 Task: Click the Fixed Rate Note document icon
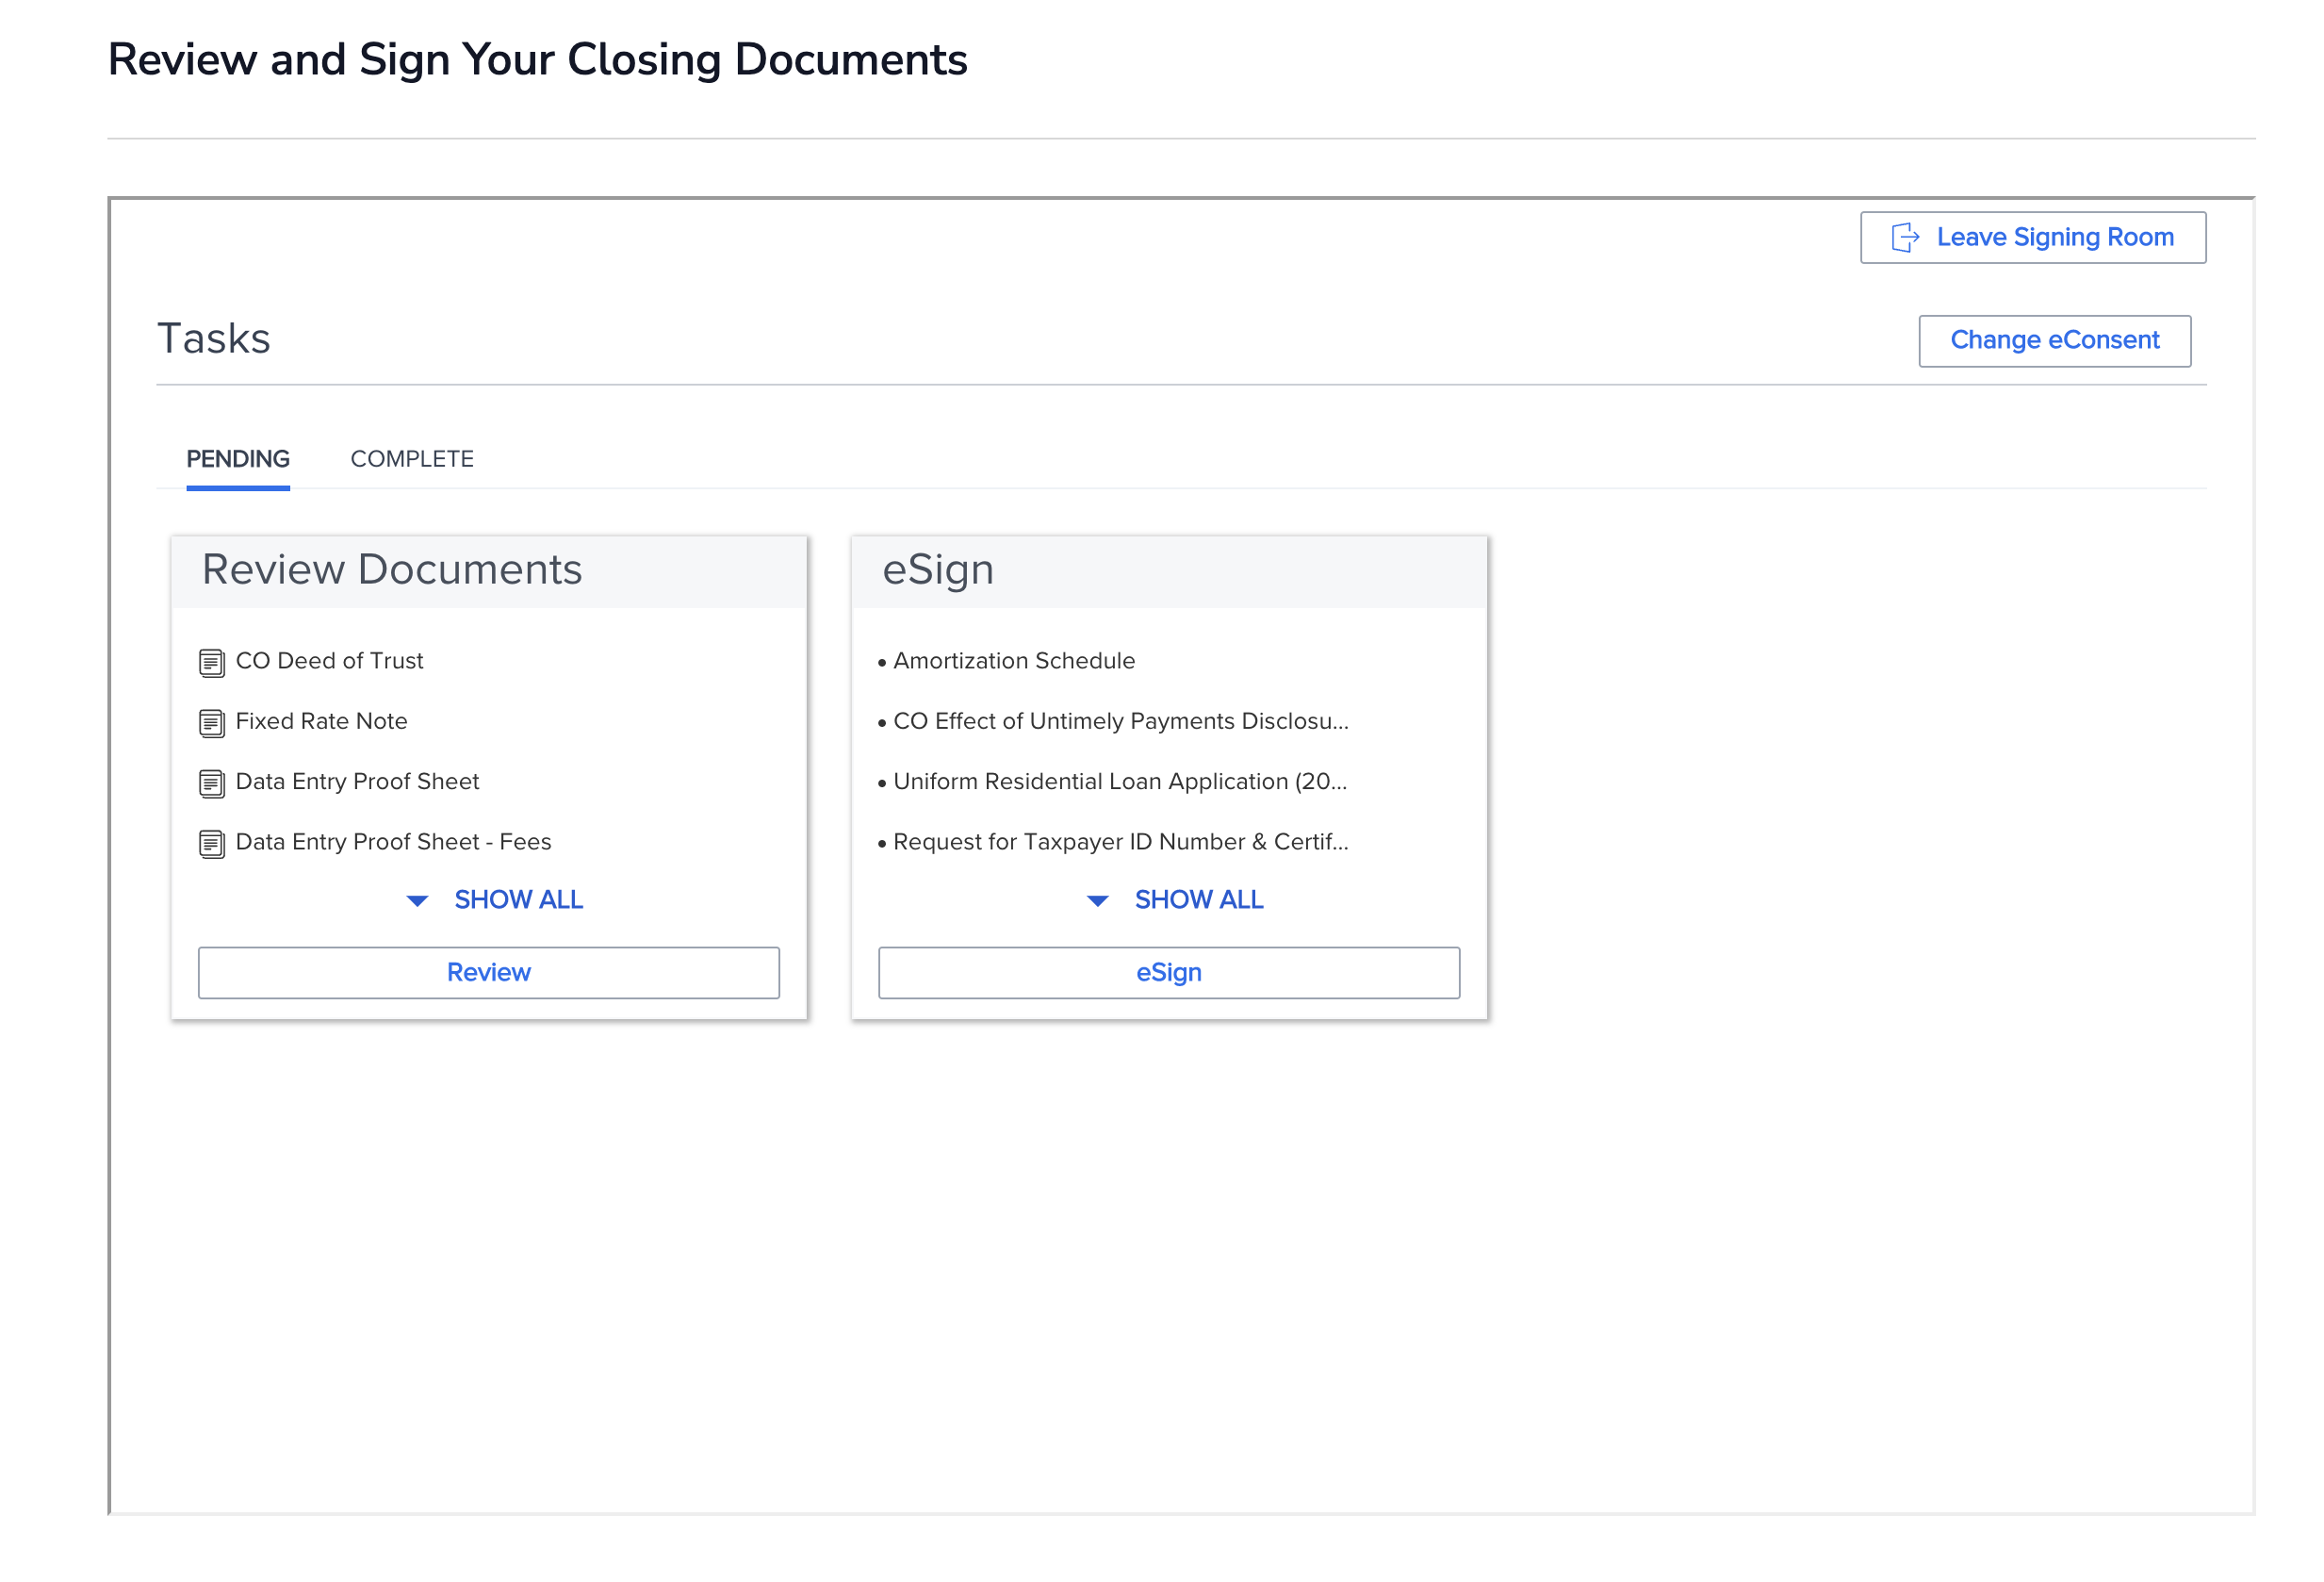pyautogui.click(x=211, y=722)
